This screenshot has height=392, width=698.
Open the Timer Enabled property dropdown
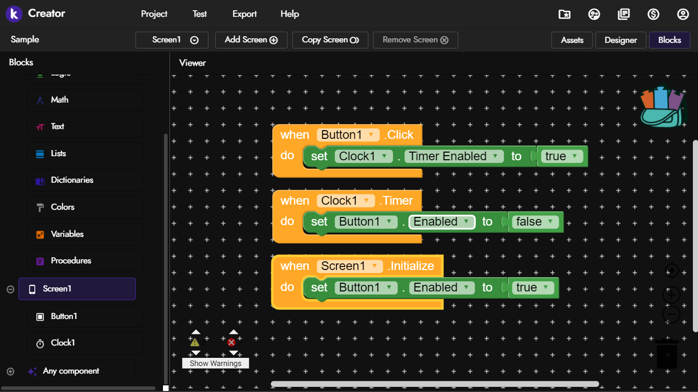pos(495,156)
